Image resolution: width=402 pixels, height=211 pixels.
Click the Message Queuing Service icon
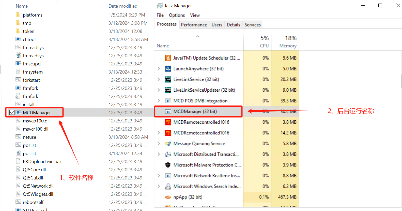click(168, 144)
